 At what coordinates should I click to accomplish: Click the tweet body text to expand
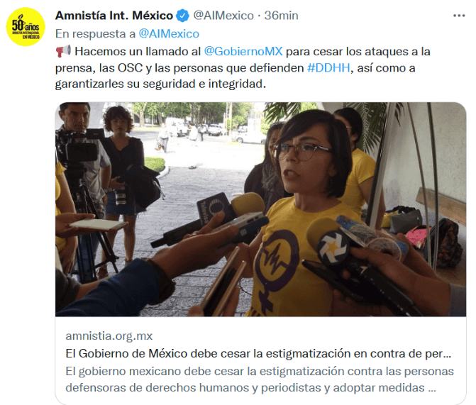[243, 67]
